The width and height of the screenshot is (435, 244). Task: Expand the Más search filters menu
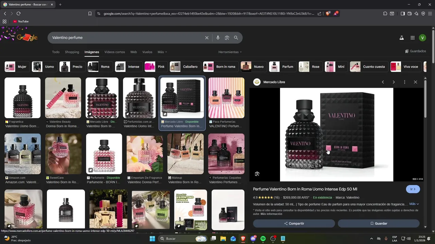[x=162, y=52]
